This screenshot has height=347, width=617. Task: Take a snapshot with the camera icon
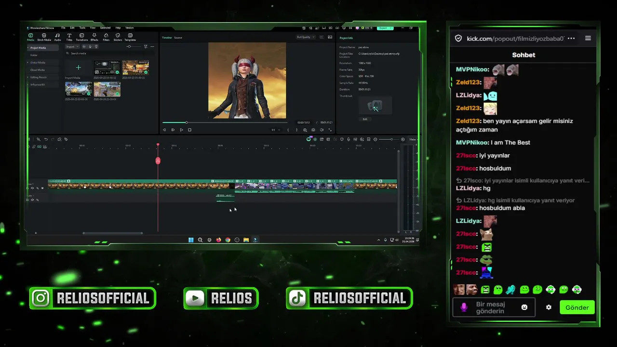click(x=313, y=130)
